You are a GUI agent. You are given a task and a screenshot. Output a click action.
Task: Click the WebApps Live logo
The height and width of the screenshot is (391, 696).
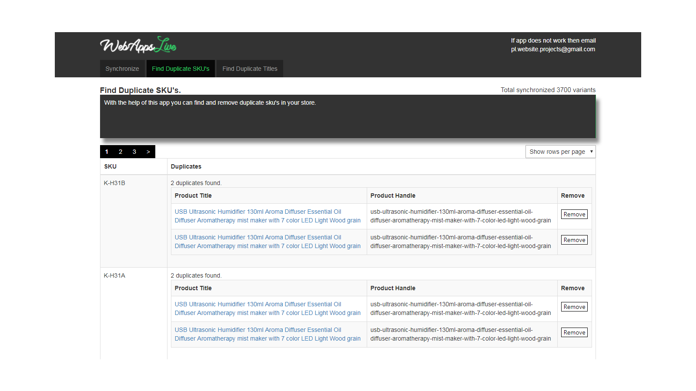pyautogui.click(x=138, y=45)
